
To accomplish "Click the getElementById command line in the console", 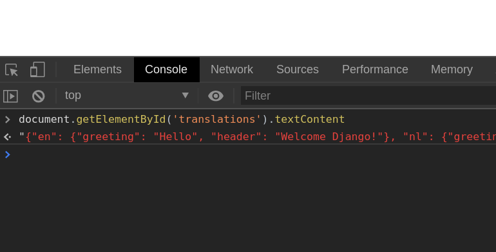I will pyautogui.click(x=182, y=120).
